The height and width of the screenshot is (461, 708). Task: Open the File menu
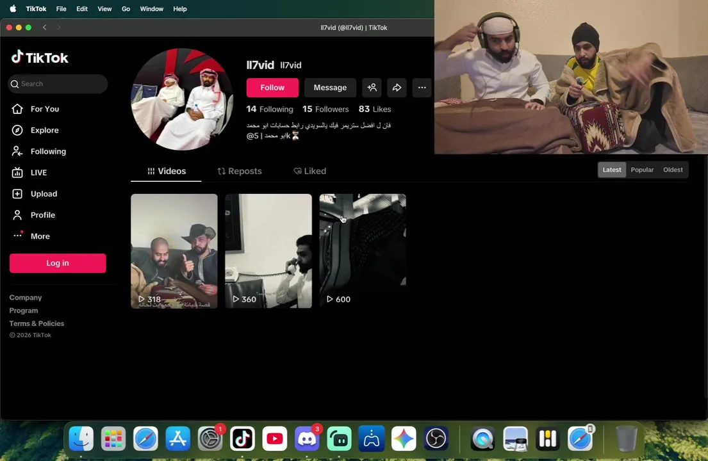coord(61,8)
